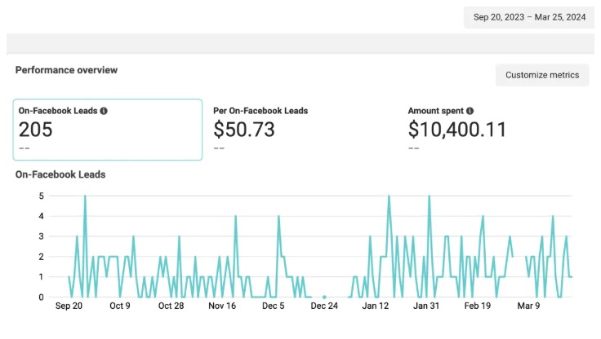The width and height of the screenshot is (601, 339).
Task: Click info icon beside Amount spent
Action: [x=470, y=111]
